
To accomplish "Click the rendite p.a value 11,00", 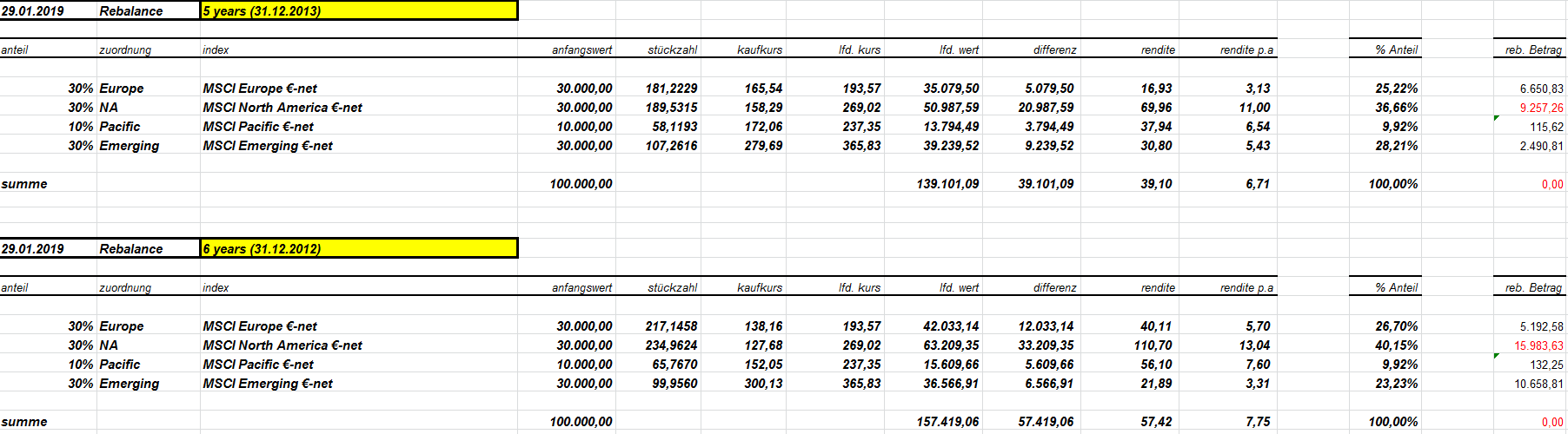I will pos(1254,108).
